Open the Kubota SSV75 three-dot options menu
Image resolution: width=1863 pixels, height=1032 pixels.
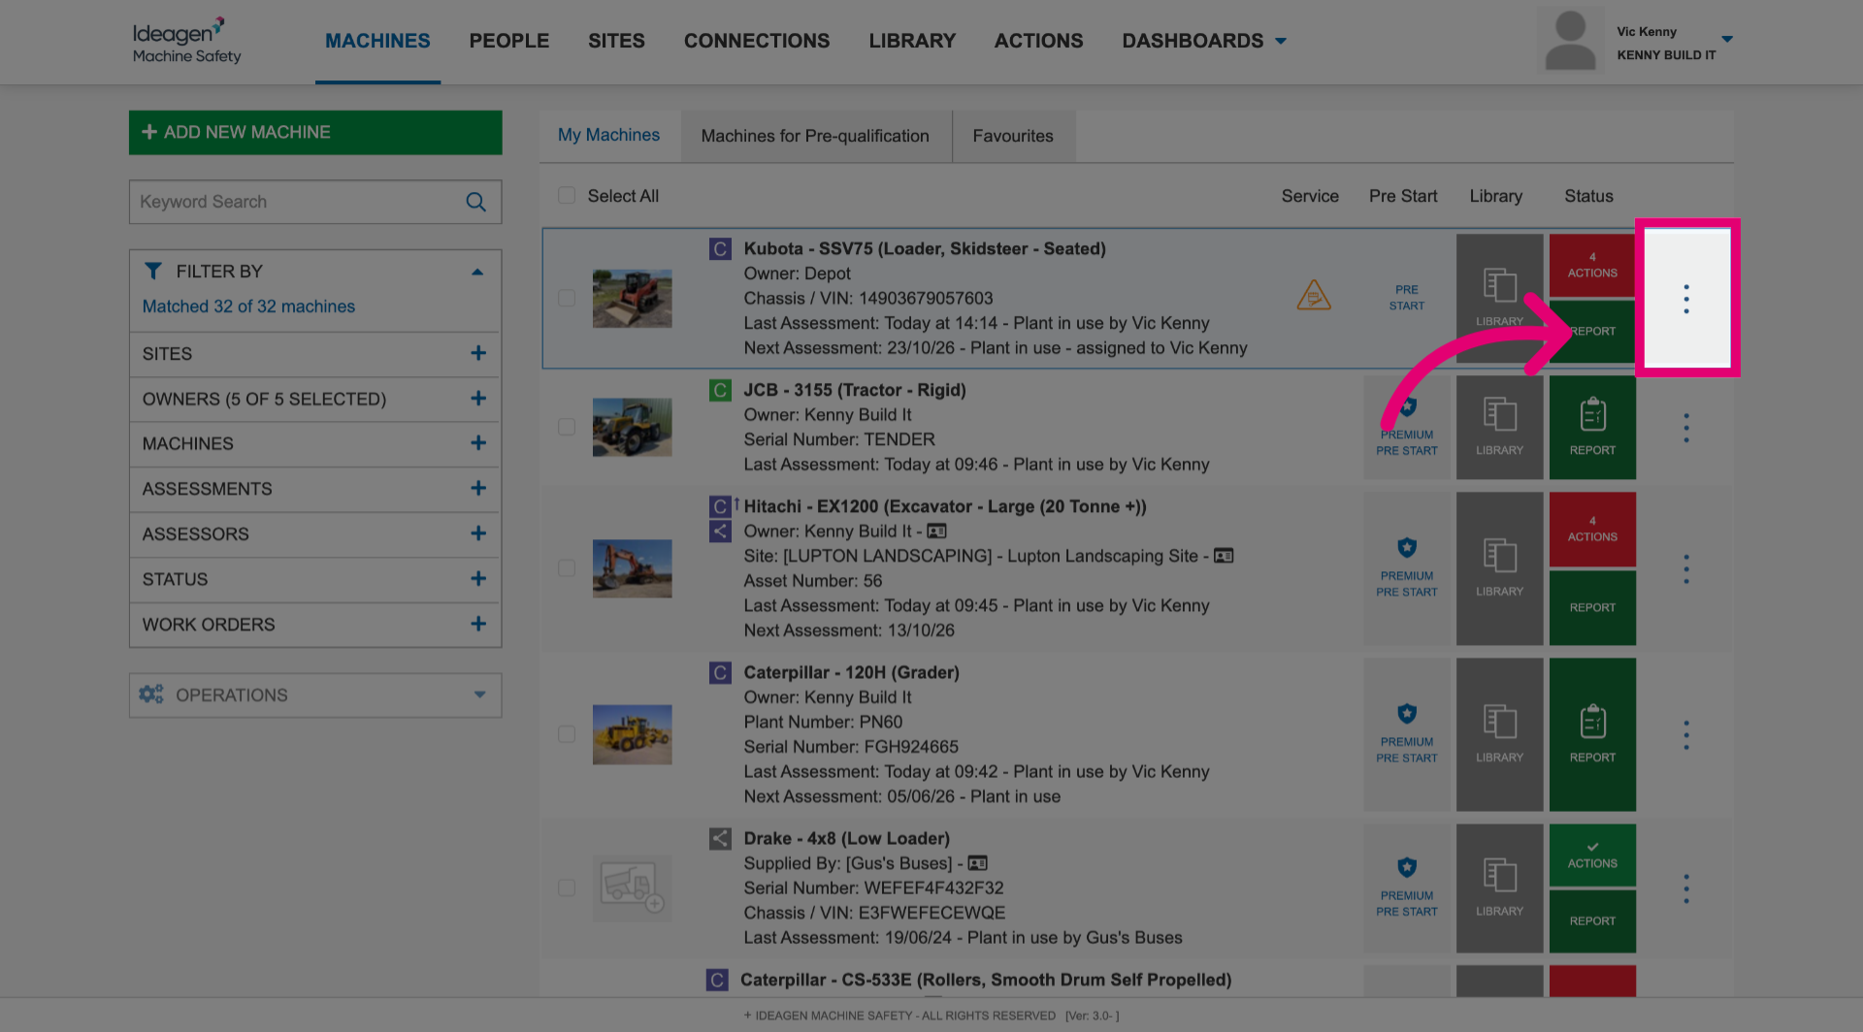tap(1686, 299)
